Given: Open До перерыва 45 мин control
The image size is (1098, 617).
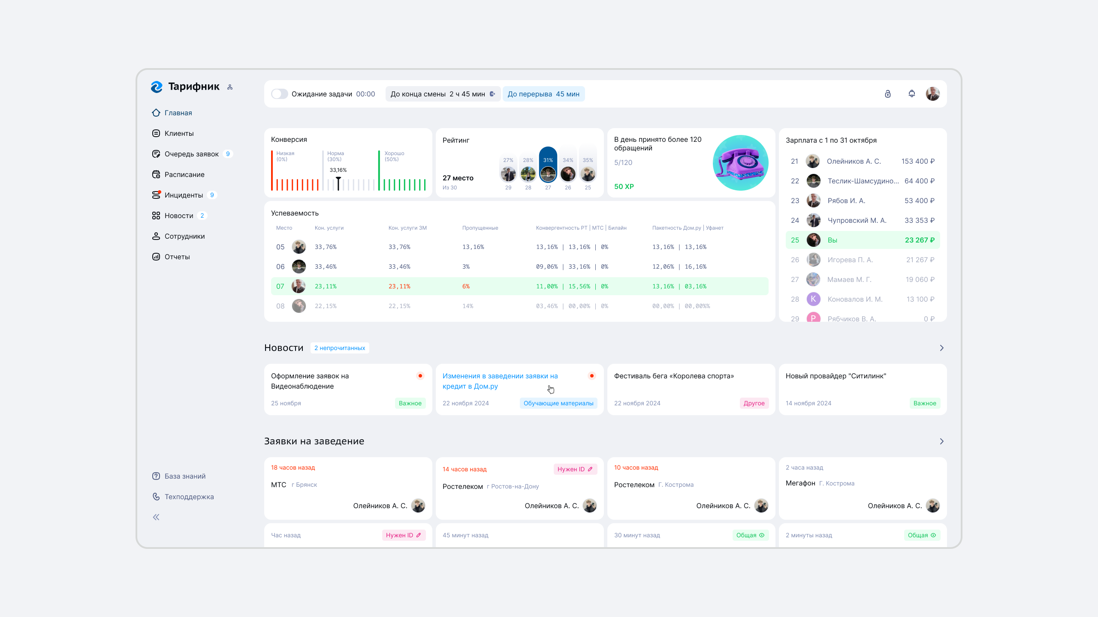Looking at the screenshot, I should click(543, 93).
